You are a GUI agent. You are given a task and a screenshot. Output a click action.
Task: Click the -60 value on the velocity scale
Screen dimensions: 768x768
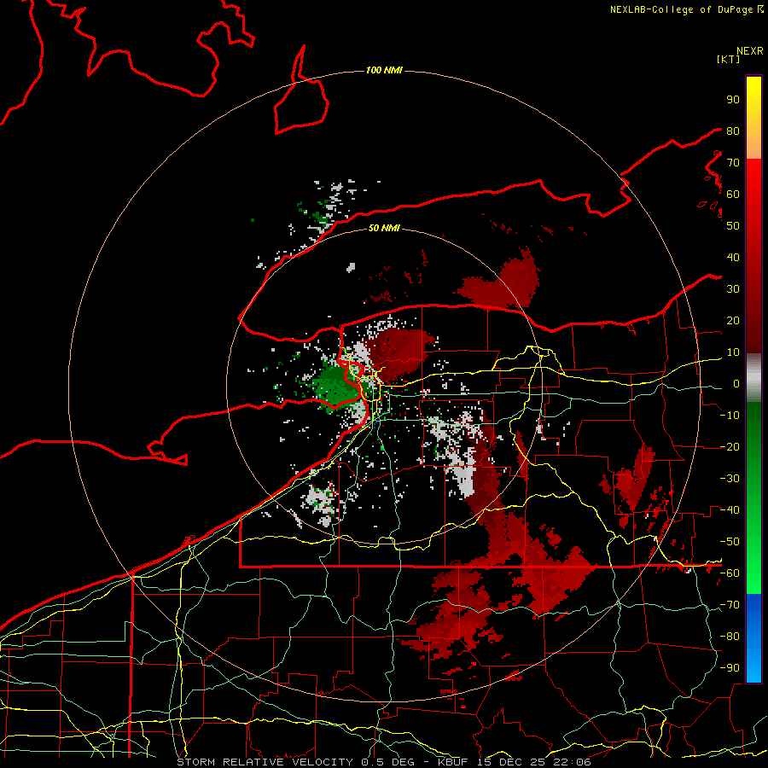(730, 573)
